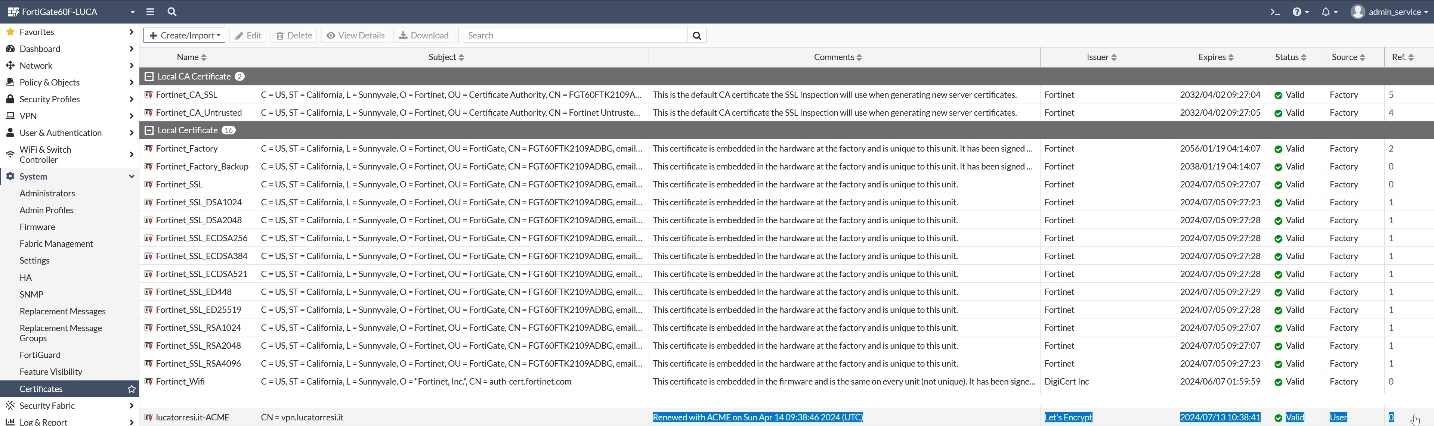
Task: Click the Dashboard gauge icon
Action: [x=10, y=49]
